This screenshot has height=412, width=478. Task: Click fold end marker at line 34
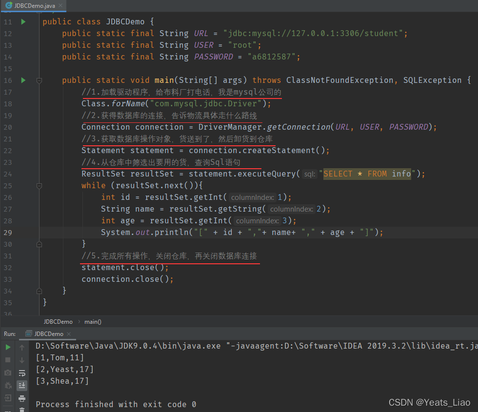point(39,291)
